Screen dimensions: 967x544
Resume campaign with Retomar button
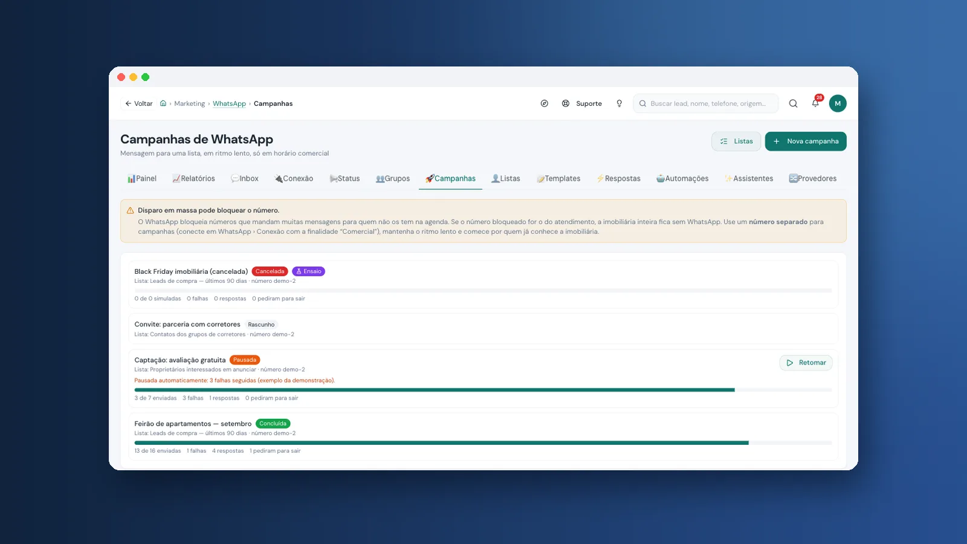tap(806, 363)
